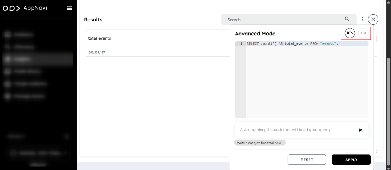Image resolution: width=391 pixels, height=170 pixels.
Task: Close the panel with circled X
Action: 373,19
